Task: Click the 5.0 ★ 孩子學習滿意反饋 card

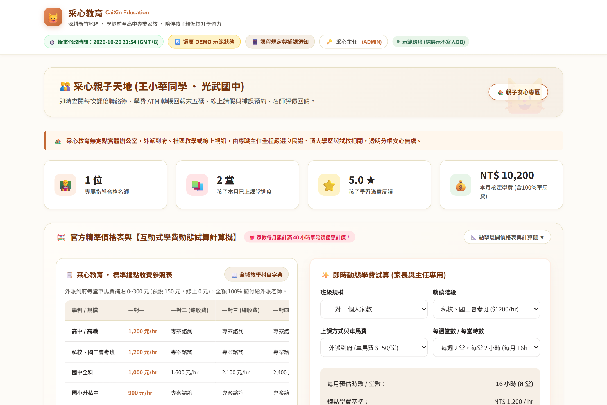Action: [x=369, y=185]
